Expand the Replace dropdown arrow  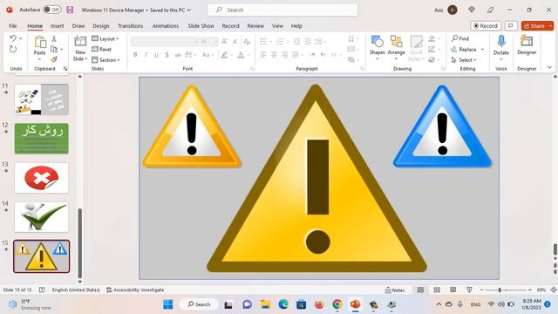tap(482, 49)
